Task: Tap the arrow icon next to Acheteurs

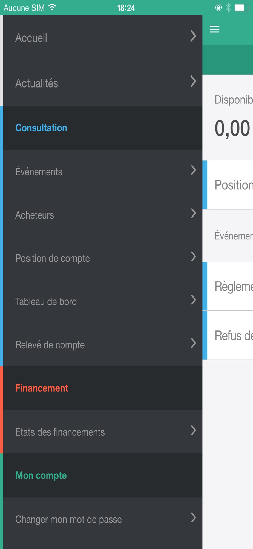Action: point(193,213)
